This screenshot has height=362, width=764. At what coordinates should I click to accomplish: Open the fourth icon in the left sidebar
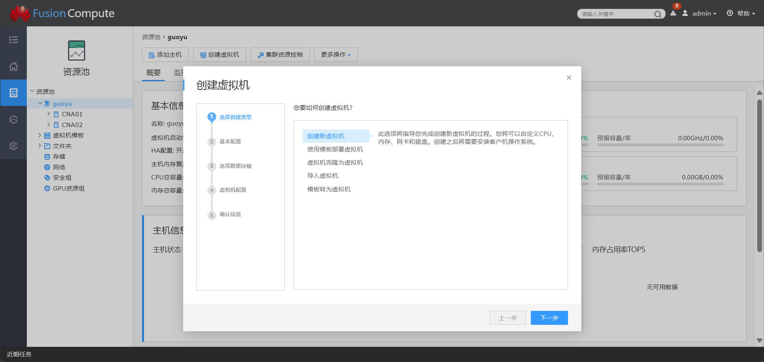(14, 119)
